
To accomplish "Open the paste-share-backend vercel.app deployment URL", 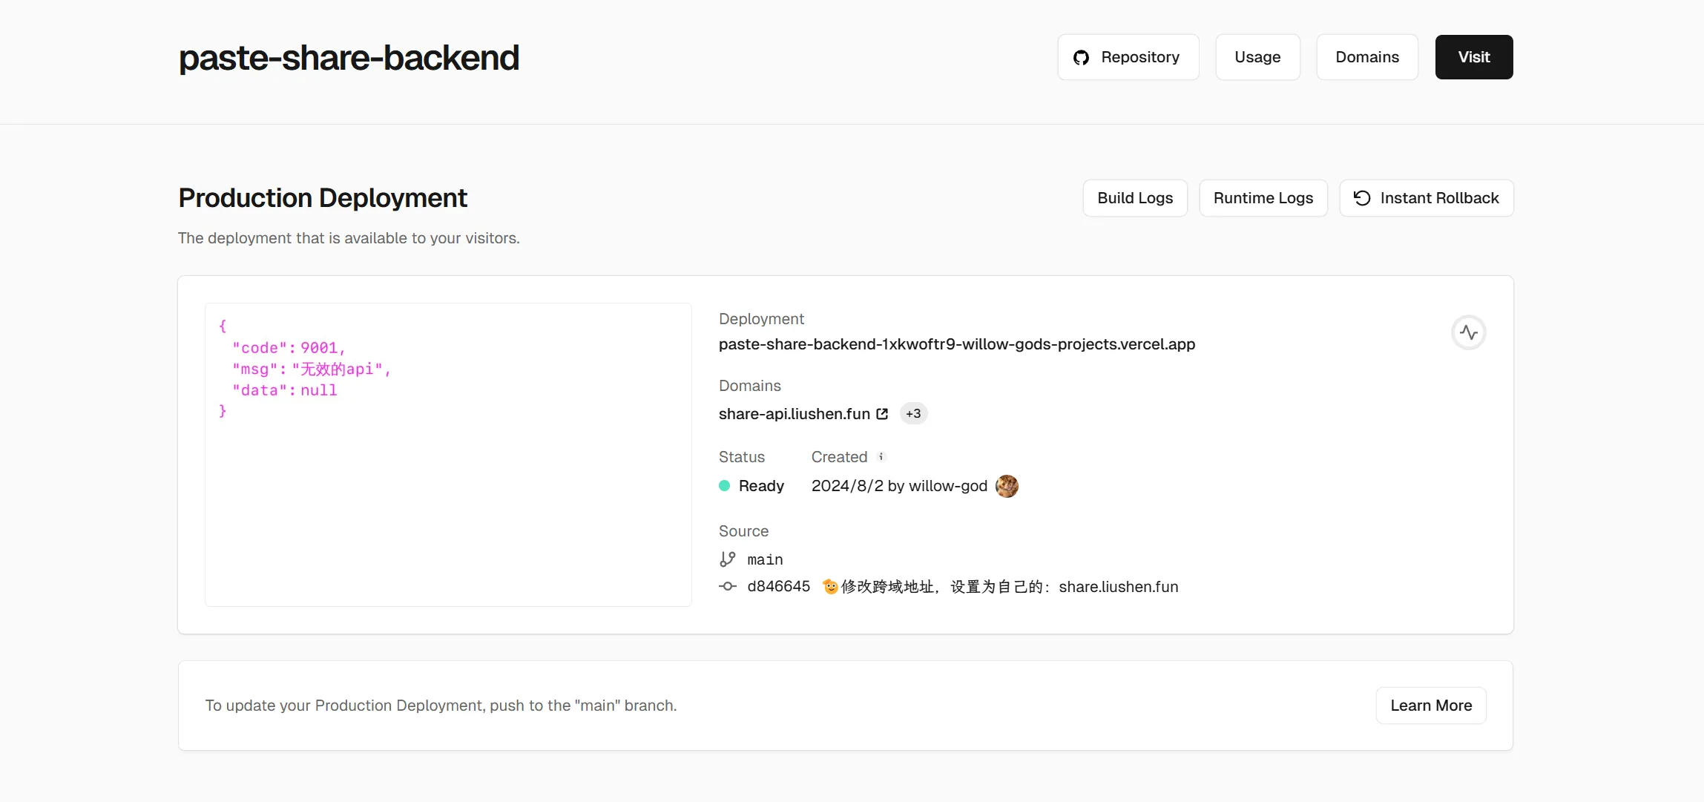I will click(x=956, y=344).
